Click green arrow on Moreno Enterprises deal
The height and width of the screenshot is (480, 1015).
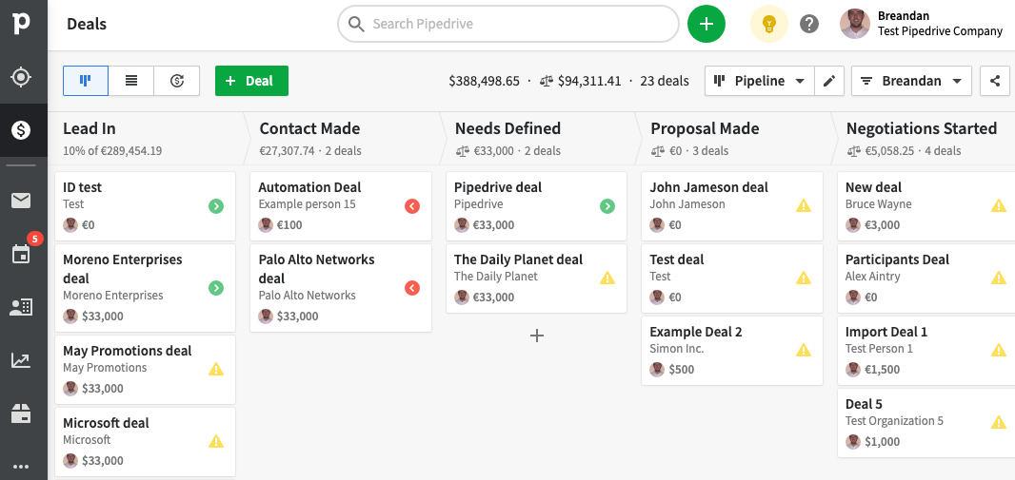point(216,288)
